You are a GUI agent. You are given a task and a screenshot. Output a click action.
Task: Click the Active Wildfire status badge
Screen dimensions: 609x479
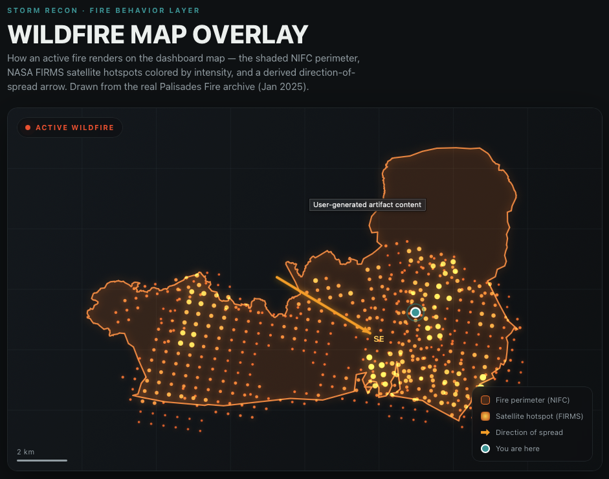coord(70,128)
